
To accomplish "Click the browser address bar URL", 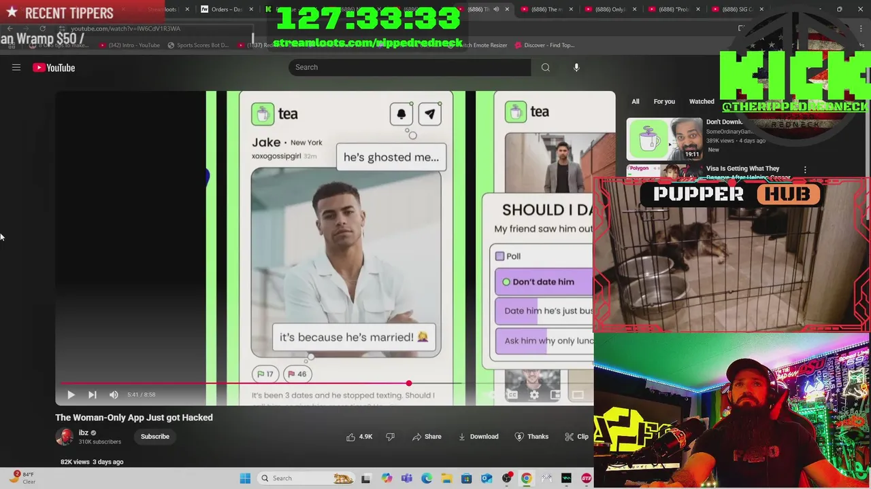I will coord(126,29).
